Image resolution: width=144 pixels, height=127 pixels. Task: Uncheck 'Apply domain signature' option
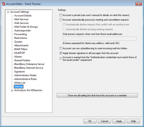pos(61,53)
